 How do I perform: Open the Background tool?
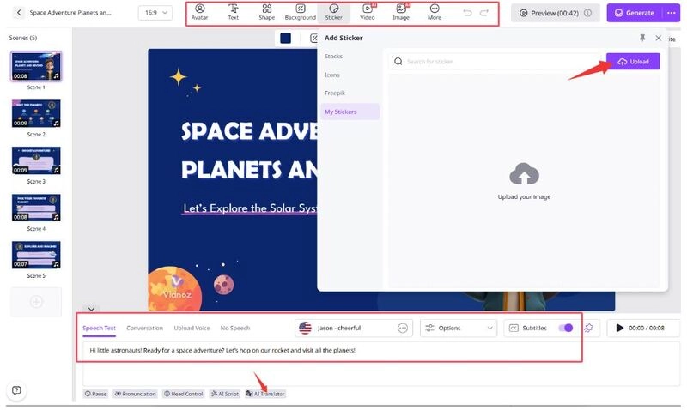click(x=300, y=12)
